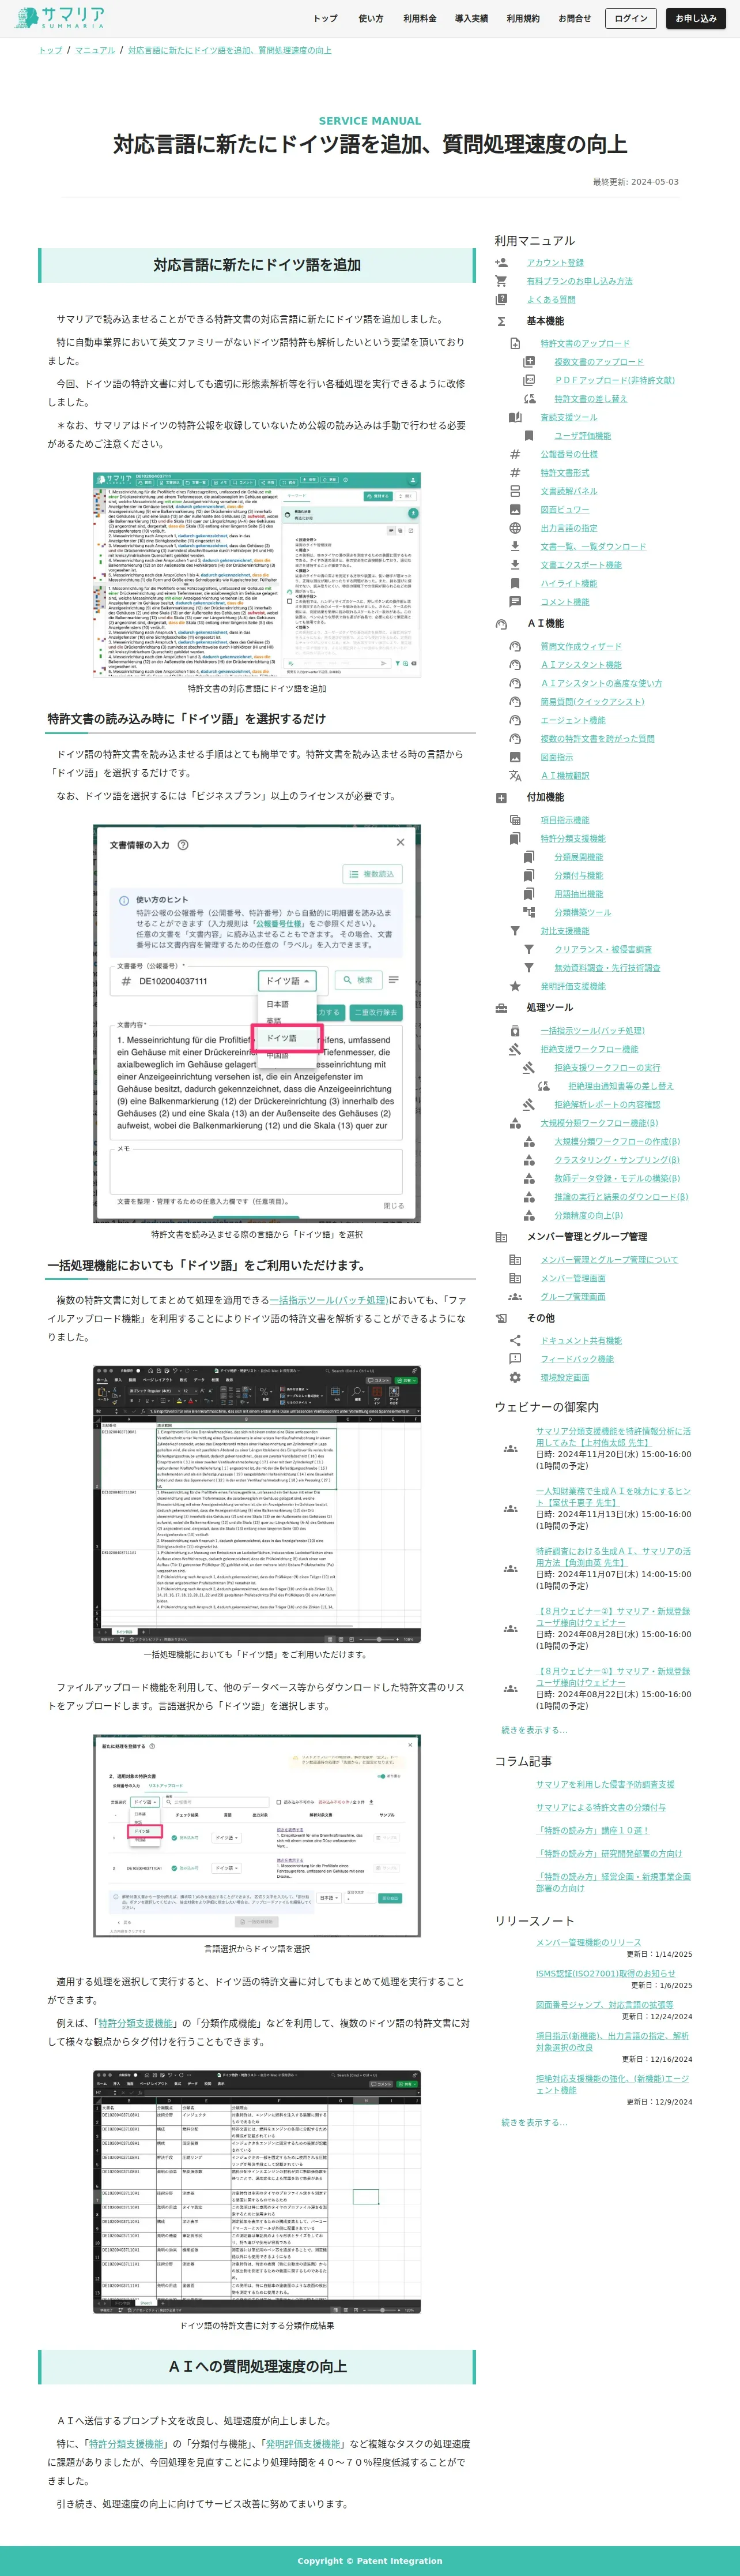The image size is (740, 2576).
Task: Open the 簡易質問(クイックアシスト) link
Action: 592,702
